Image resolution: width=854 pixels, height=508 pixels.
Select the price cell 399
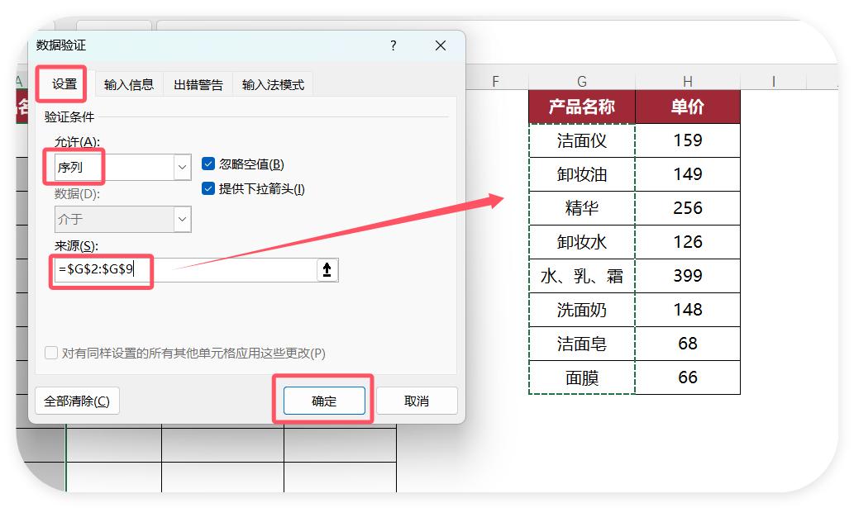click(688, 276)
